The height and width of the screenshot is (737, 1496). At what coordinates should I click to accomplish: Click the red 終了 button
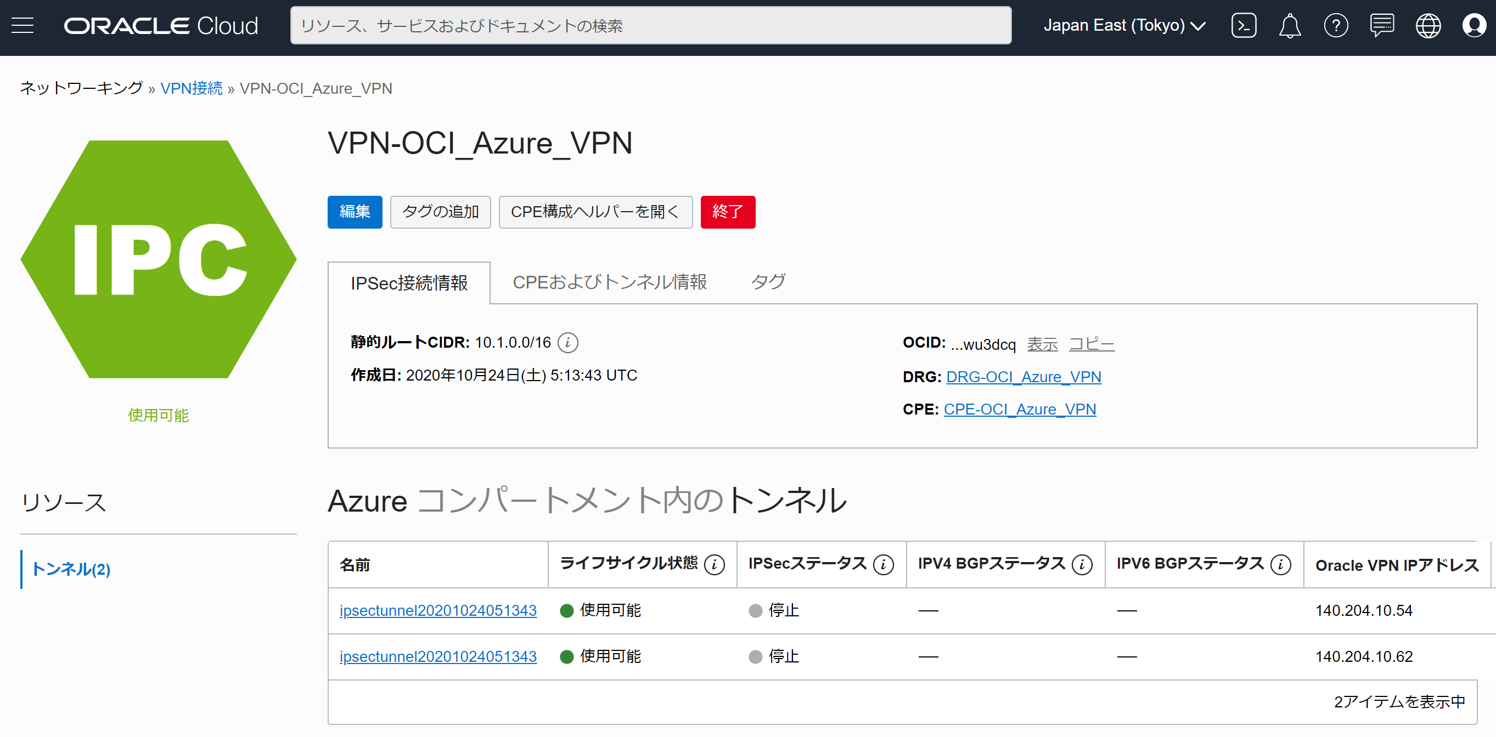click(x=728, y=212)
